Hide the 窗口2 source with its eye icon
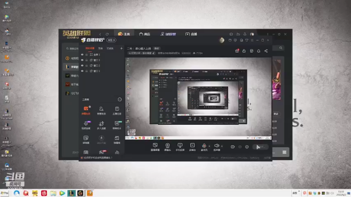This screenshot has width=351, height=197. tap(82, 65)
